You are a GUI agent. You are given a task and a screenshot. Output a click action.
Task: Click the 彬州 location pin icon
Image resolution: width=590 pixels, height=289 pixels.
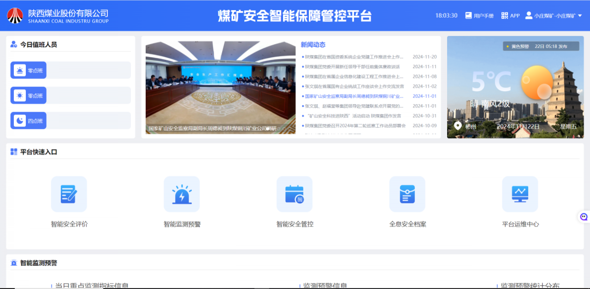458,126
